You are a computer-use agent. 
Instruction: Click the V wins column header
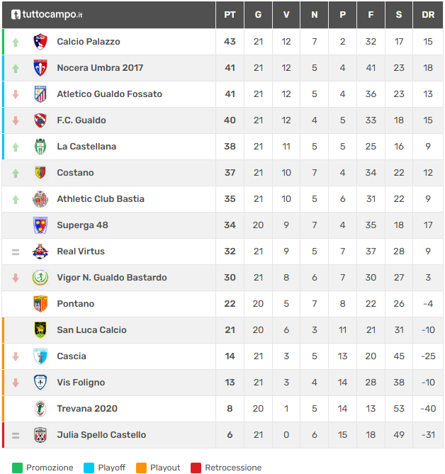[x=286, y=14]
